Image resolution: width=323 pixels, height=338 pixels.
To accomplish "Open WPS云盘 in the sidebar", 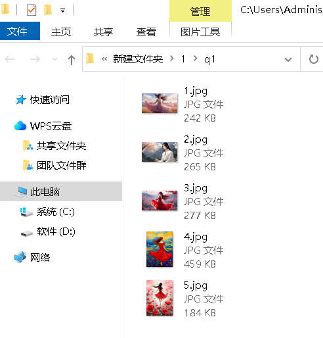I will click(x=51, y=126).
